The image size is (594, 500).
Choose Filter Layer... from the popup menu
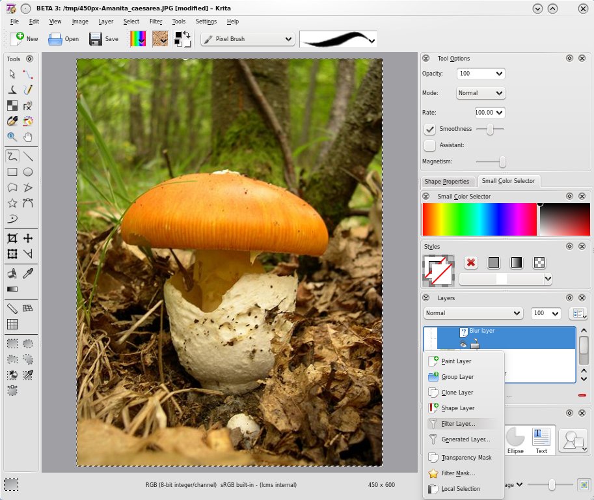pyautogui.click(x=458, y=424)
